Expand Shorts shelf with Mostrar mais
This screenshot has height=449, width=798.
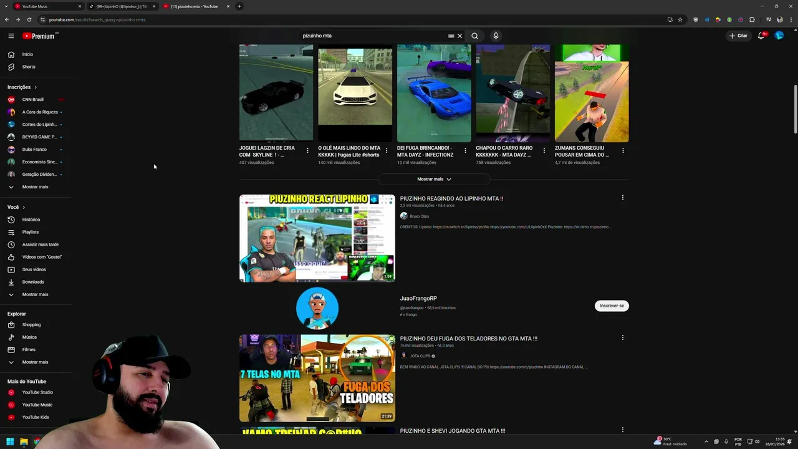(434, 179)
